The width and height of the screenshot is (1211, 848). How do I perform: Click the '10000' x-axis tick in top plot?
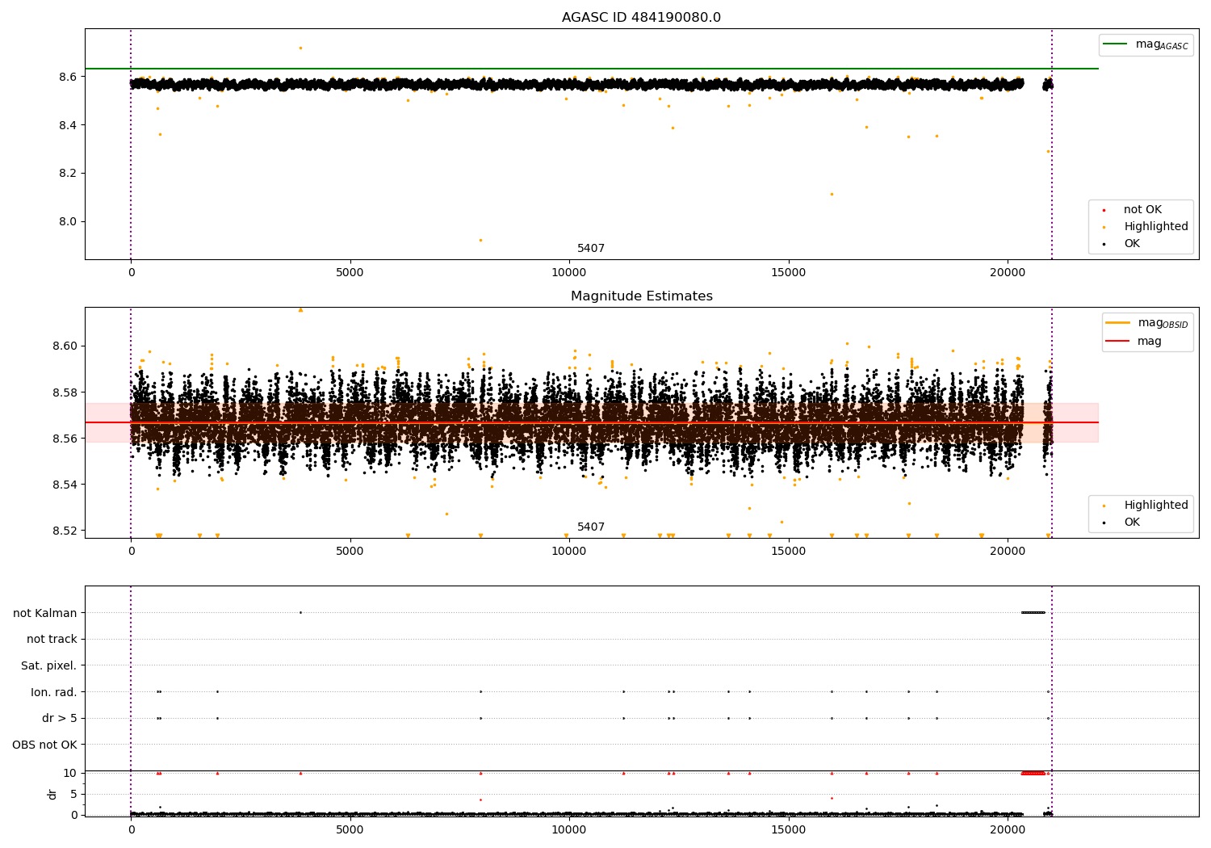point(568,273)
